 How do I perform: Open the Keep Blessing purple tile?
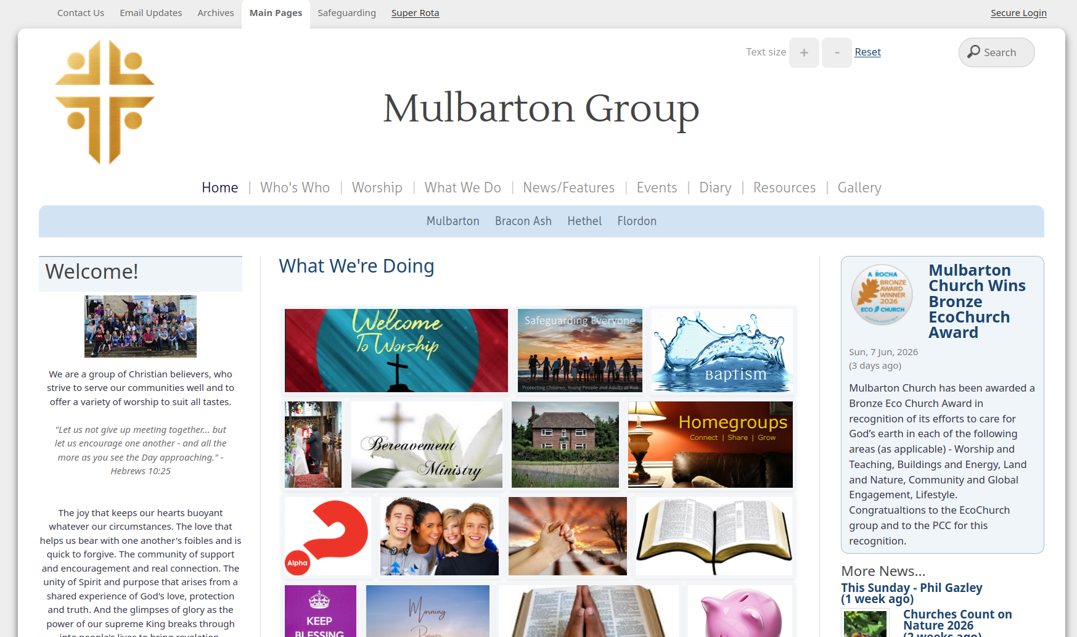pos(321,611)
